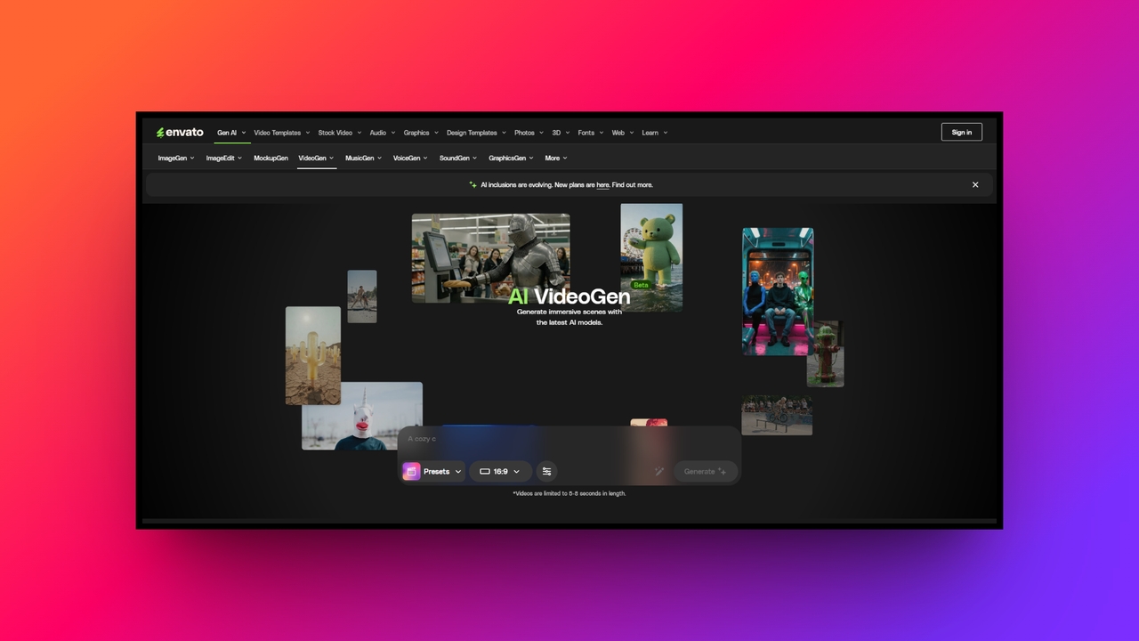Open the 3D dropdown menu
The width and height of the screenshot is (1139, 641).
561,133
